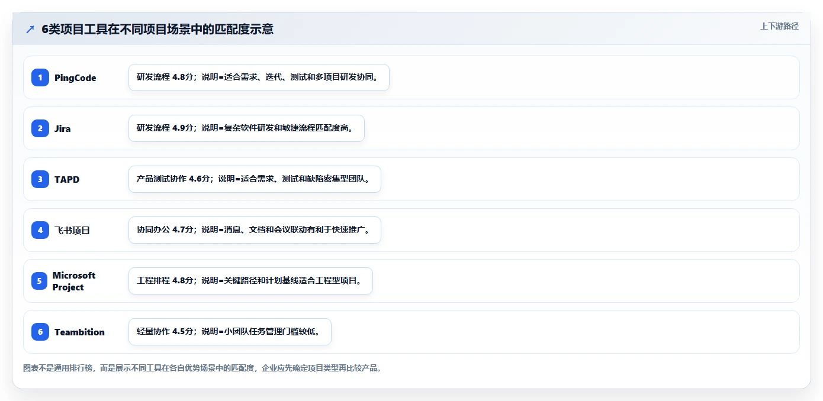Image resolution: width=823 pixels, height=401 pixels.
Task: Click the Jira description box 研发流程 4.9分
Action: click(x=246, y=128)
